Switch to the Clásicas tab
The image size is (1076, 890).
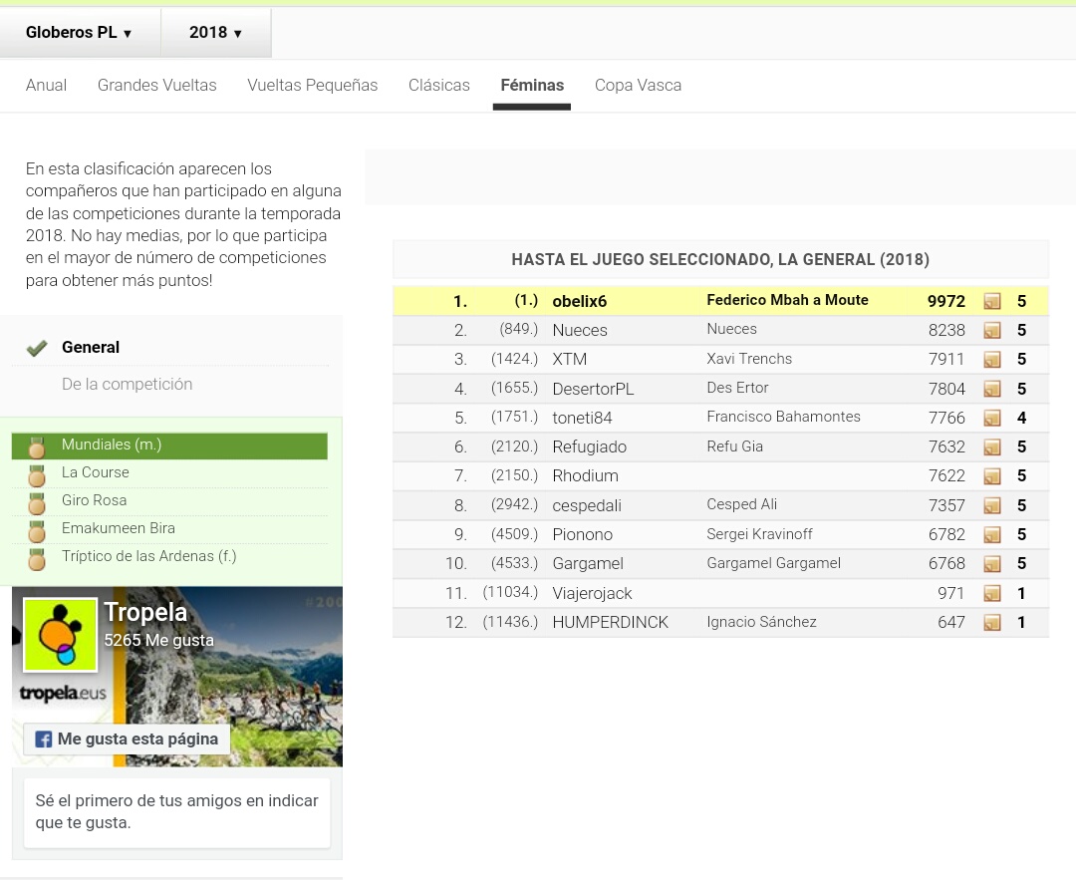pyautogui.click(x=439, y=85)
